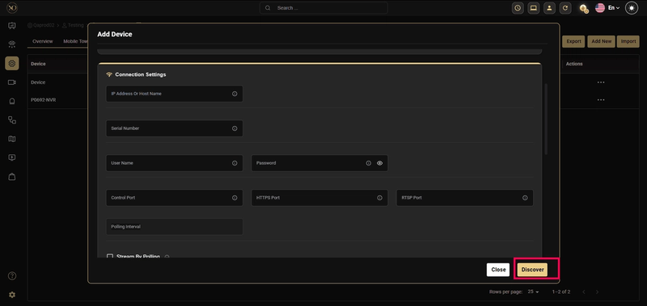Click the clock history icon in header
This screenshot has width=647, height=306.
pyautogui.click(x=518, y=8)
